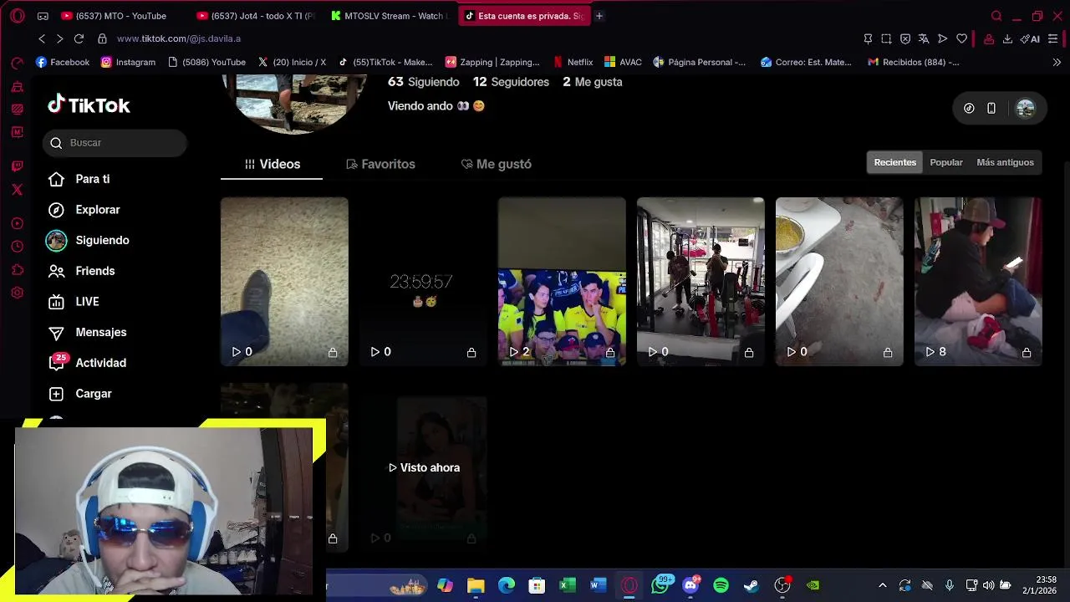This screenshot has height=602, width=1070.
Task: Open the Opera AI assistant button
Action: (x=1030, y=38)
